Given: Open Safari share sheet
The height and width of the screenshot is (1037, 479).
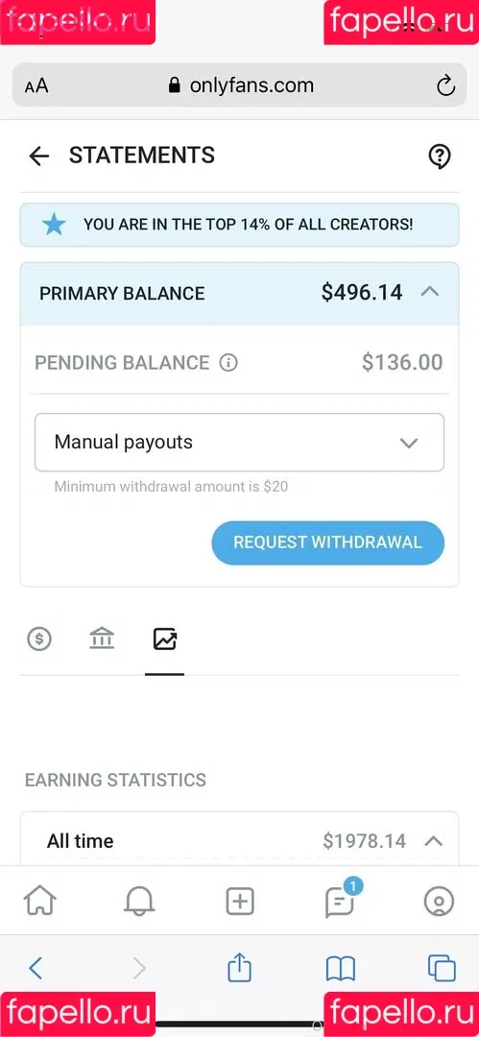Looking at the screenshot, I should coord(240,968).
